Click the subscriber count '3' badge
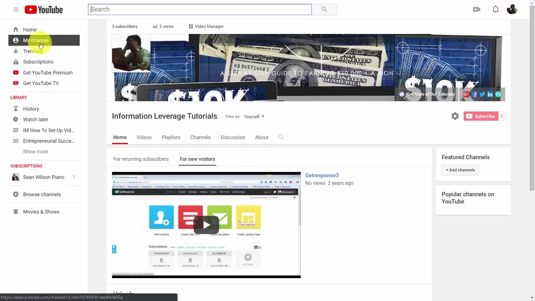 [x=502, y=116]
